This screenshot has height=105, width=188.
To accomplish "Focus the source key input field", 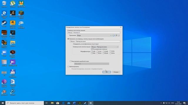I will pos(94,32).
